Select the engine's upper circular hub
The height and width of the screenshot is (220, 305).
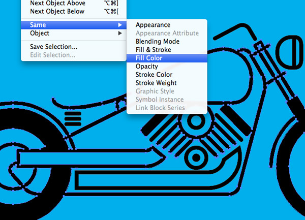point(196,121)
